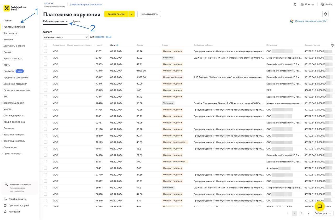Go to next page arrow
This screenshot has width=335, height=220.
[308, 213]
